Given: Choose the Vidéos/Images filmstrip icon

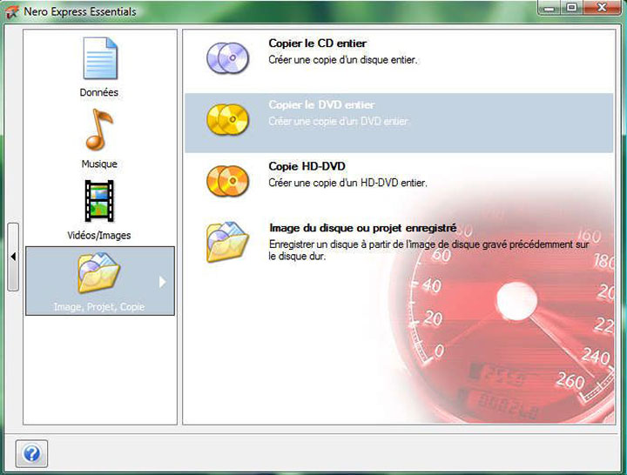Looking at the screenshot, I should (99, 201).
